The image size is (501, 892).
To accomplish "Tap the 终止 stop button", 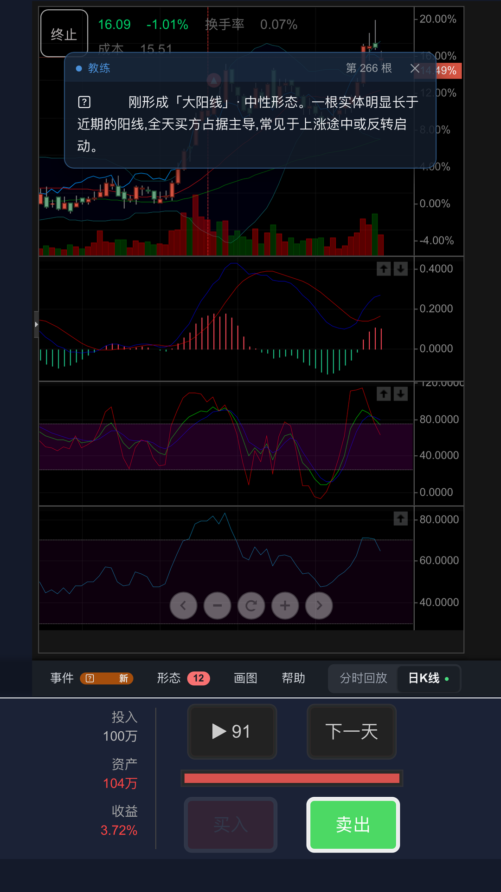I will point(64,33).
